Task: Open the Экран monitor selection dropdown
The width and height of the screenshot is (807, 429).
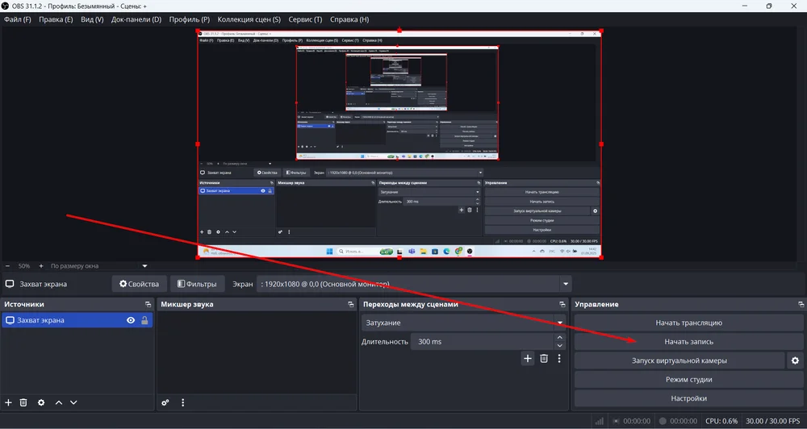Action: click(567, 284)
